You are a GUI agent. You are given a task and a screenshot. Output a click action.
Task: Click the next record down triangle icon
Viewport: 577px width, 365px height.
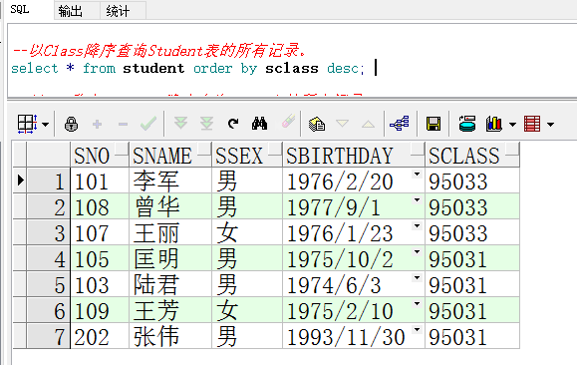point(342,124)
